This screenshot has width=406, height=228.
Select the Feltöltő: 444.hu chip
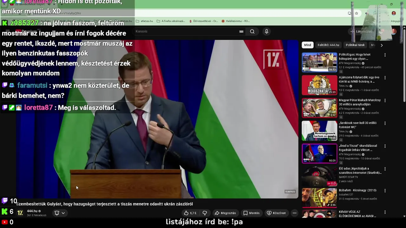(328, 45)
